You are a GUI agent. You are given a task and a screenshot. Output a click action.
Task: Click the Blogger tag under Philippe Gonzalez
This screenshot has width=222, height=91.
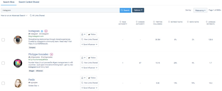pyautogui.click(x=32, y=71)
